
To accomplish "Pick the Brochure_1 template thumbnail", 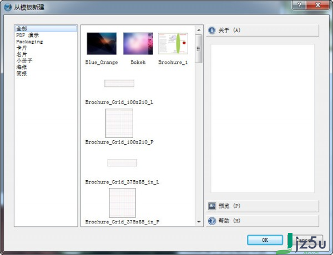I will pos(173,43).
